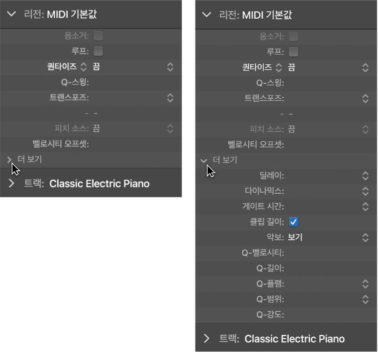Viewport: 378px width, 352px height.
Task: Open the 게이트 시간 popup menu
Action: tap(365, 206)
